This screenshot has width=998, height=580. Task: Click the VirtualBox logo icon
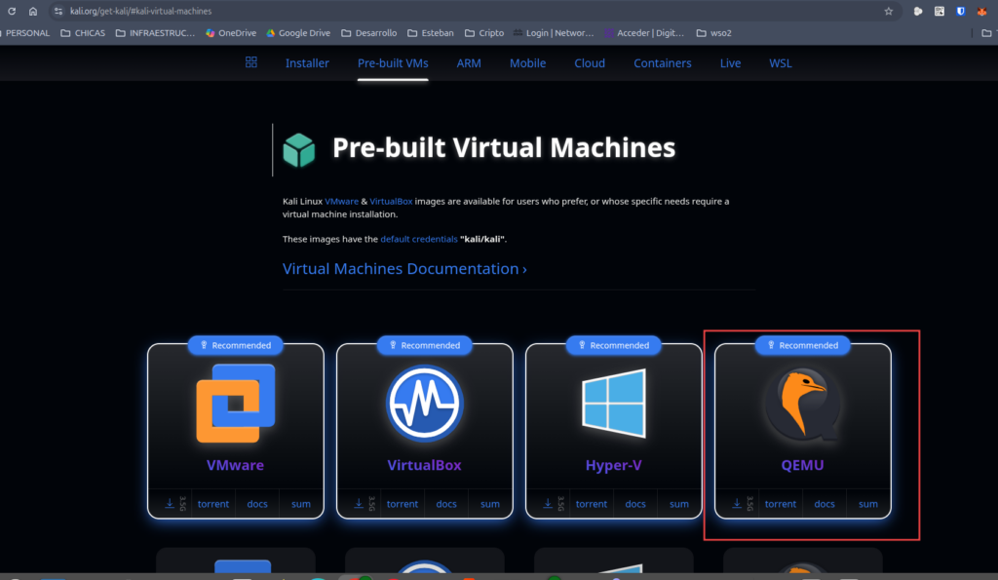pyautogui.click(x=424, y=404)
